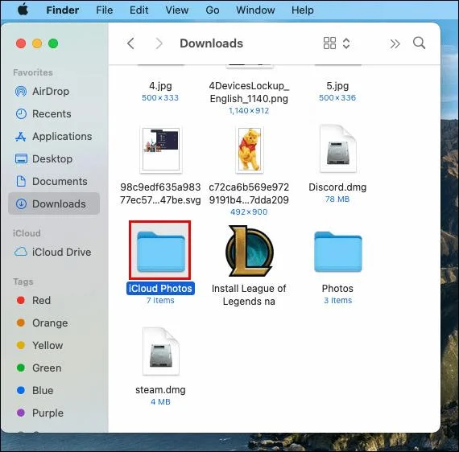Select Applications in the sidebar
This screenshot has height=452, width=459.
pyautogui.click(x=54, y=136)
